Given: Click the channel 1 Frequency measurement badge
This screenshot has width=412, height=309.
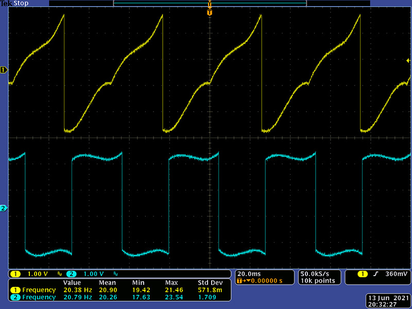Looking at the screenshot, I should coord(15,290).
